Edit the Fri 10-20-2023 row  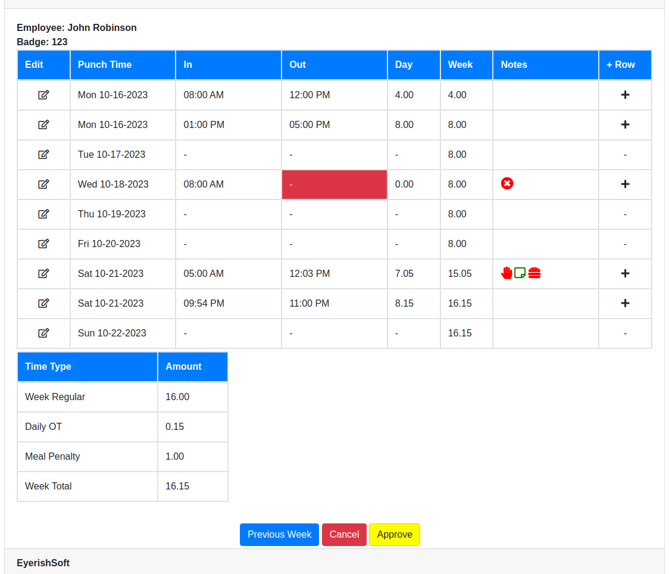coord(43,244)
